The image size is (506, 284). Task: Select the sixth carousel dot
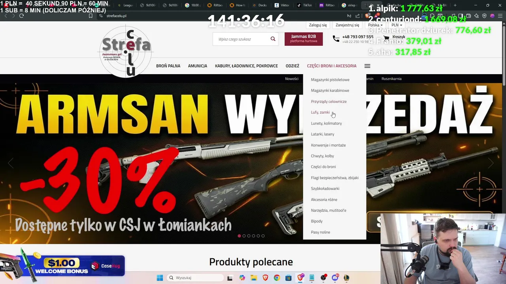click(x=263, y=236)
